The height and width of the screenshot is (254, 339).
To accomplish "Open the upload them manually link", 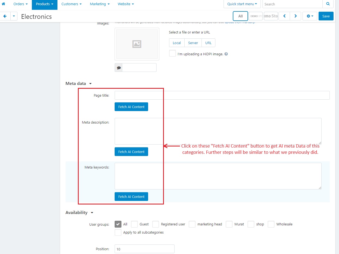I will (240, 23).
